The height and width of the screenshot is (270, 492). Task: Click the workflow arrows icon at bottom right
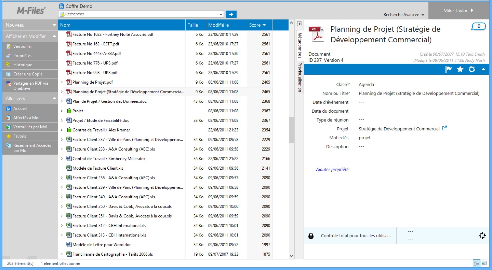(x=482, y=236)
